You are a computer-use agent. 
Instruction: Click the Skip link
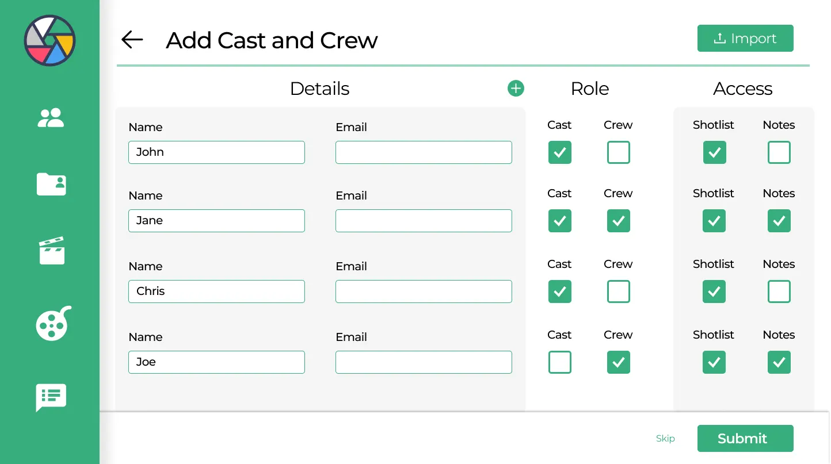click(665, 439)
